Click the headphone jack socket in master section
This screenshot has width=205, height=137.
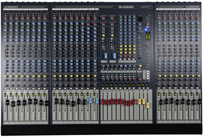click(148, 17)
